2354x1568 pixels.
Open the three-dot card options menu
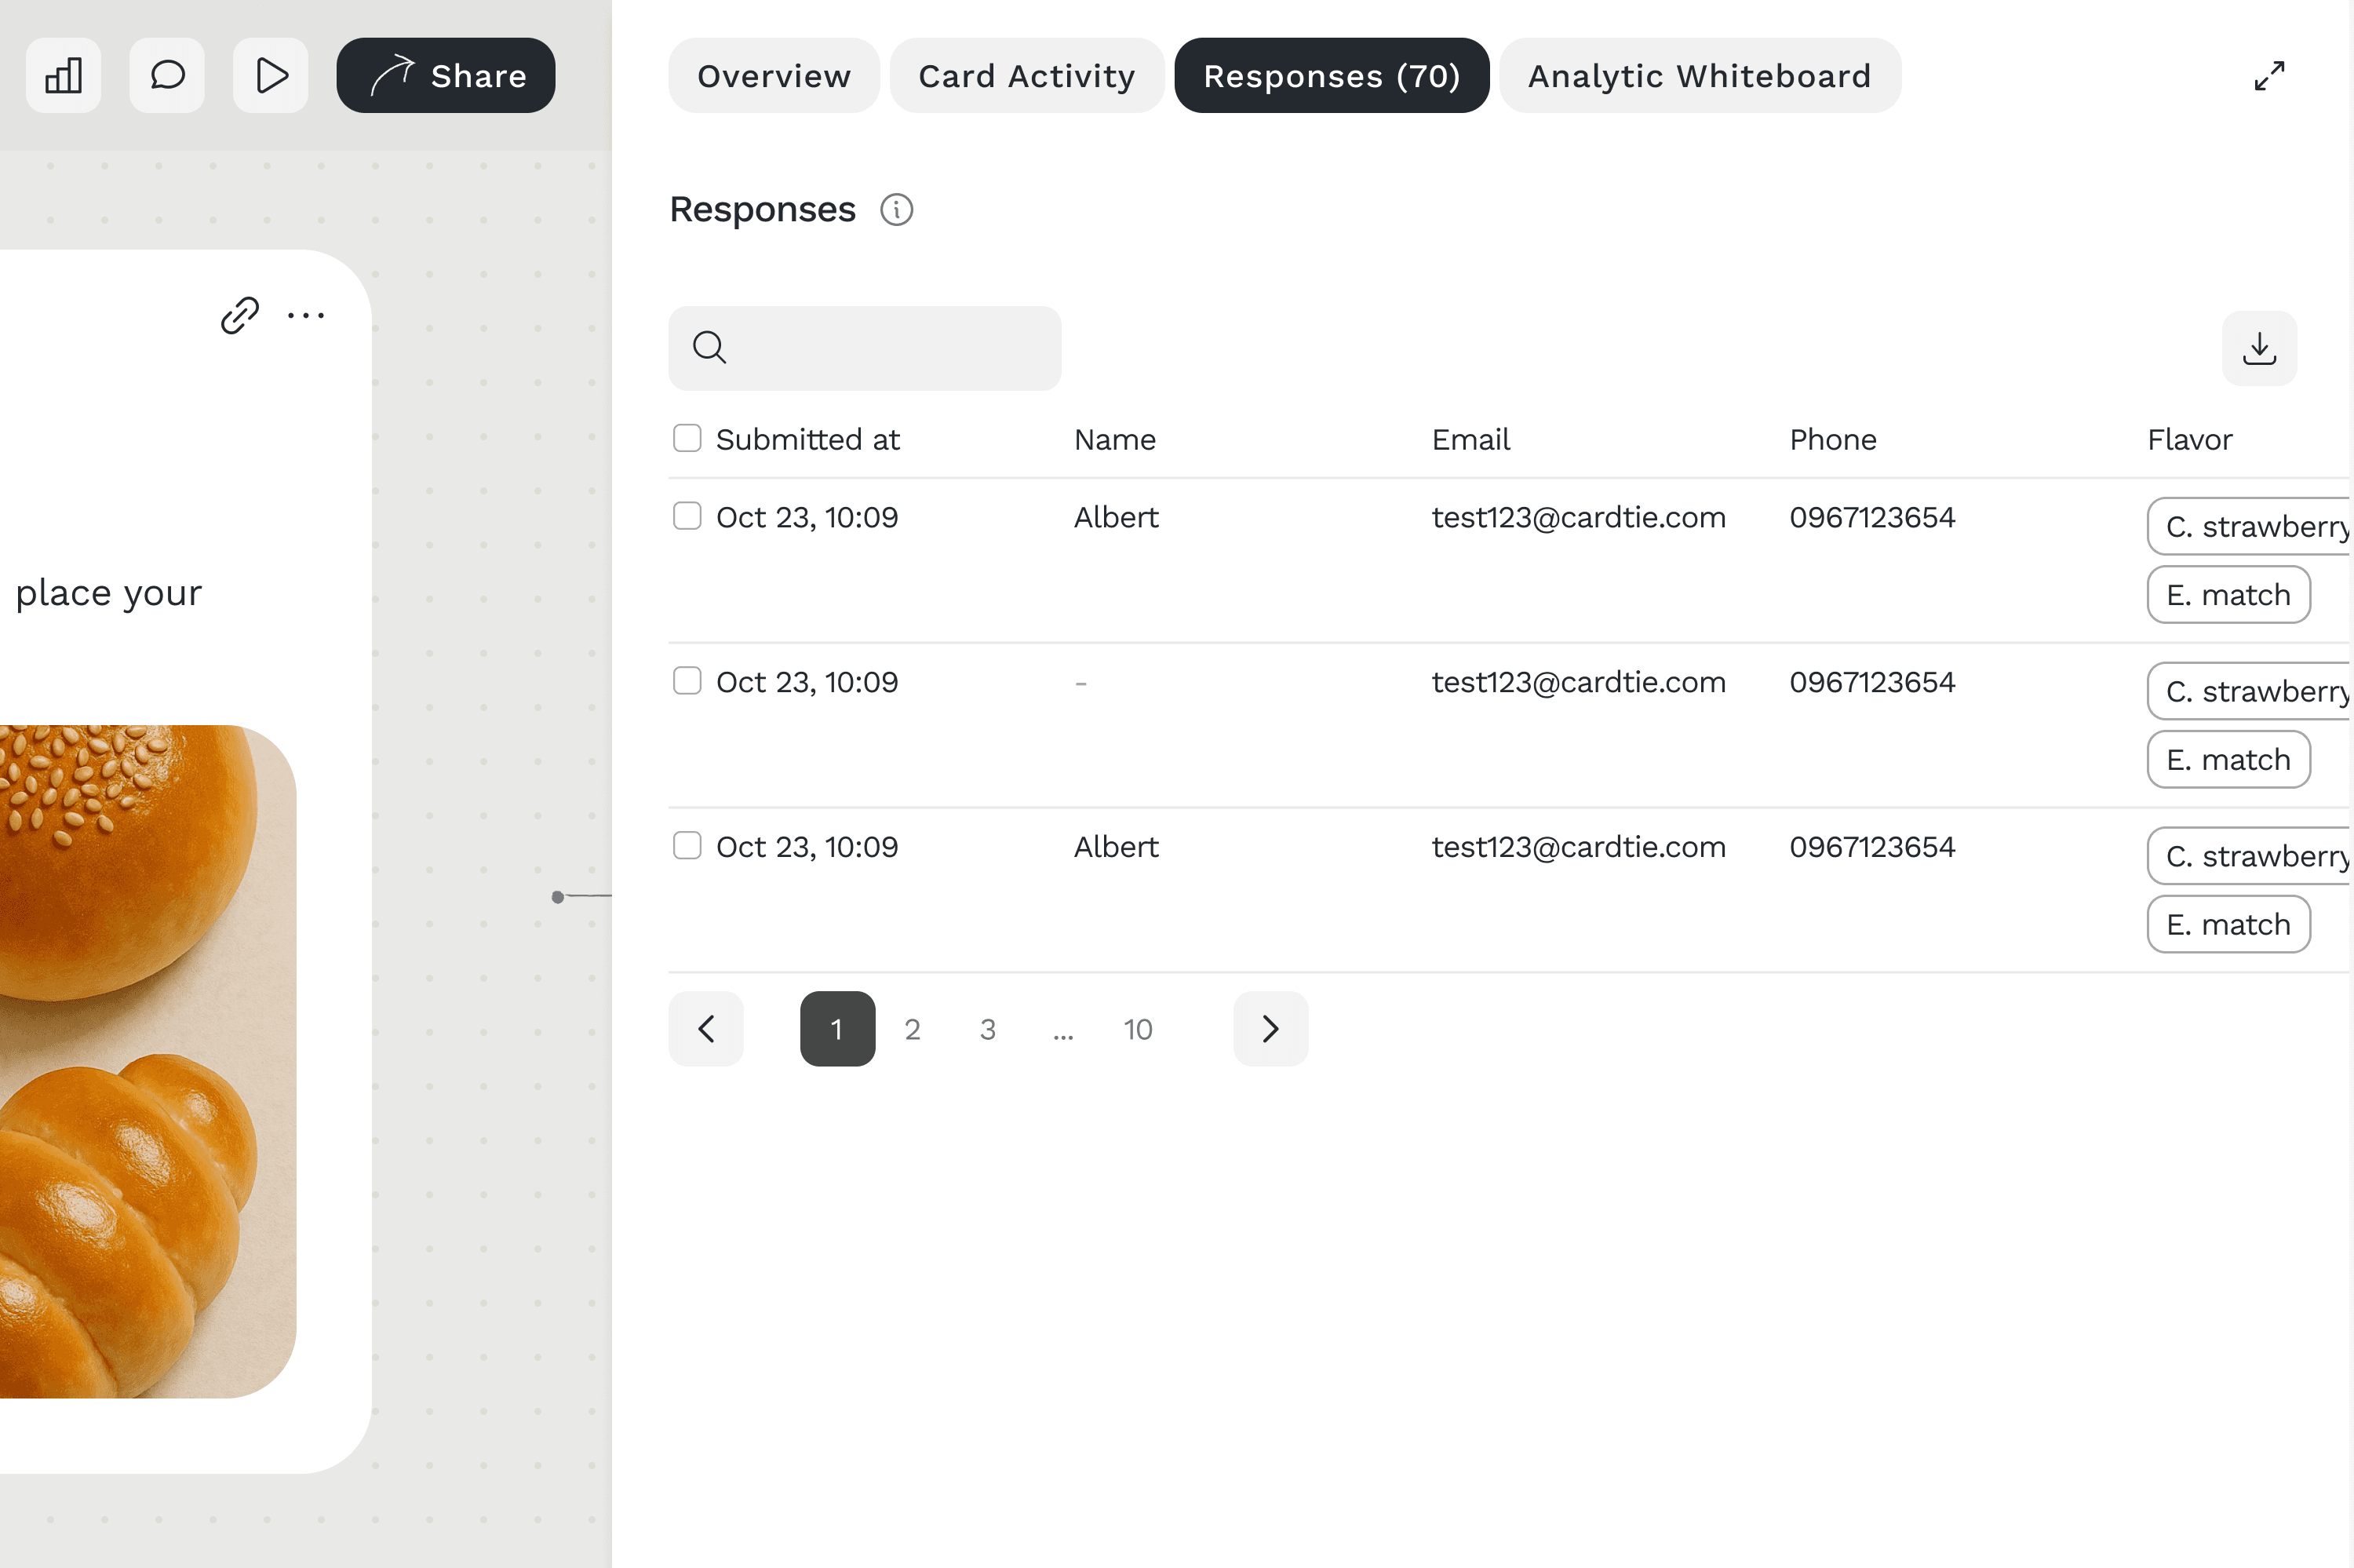306,315
